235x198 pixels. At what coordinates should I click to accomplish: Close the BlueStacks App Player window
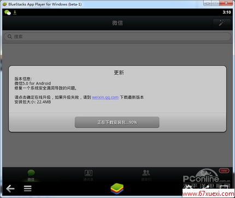coord(226,3)
